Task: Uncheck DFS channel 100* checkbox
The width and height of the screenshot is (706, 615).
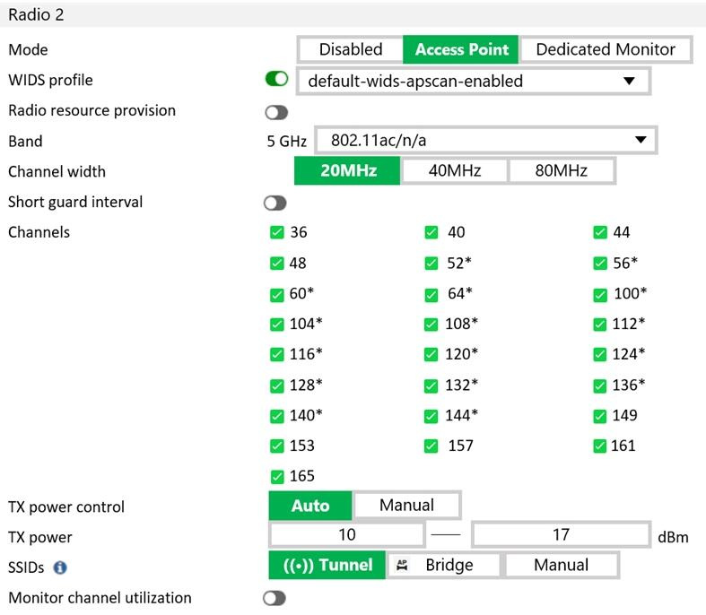Action: (599, 294)
